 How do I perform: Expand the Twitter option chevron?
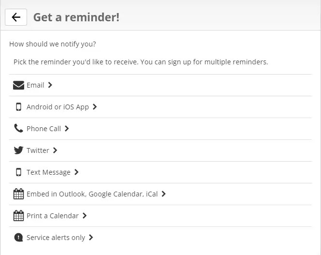coord(55,150)
